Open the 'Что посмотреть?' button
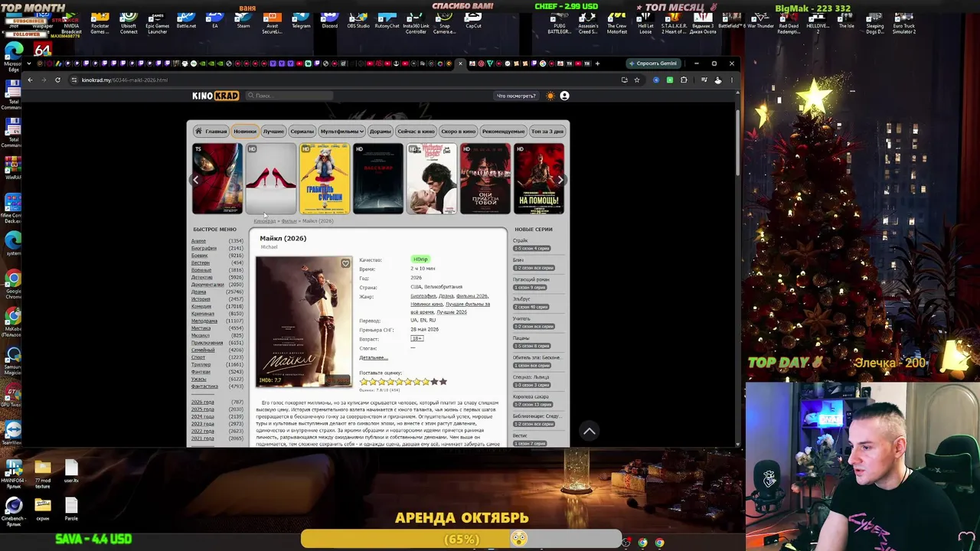The height and width of the screenshot is (551, 980). tap(516, 96)
